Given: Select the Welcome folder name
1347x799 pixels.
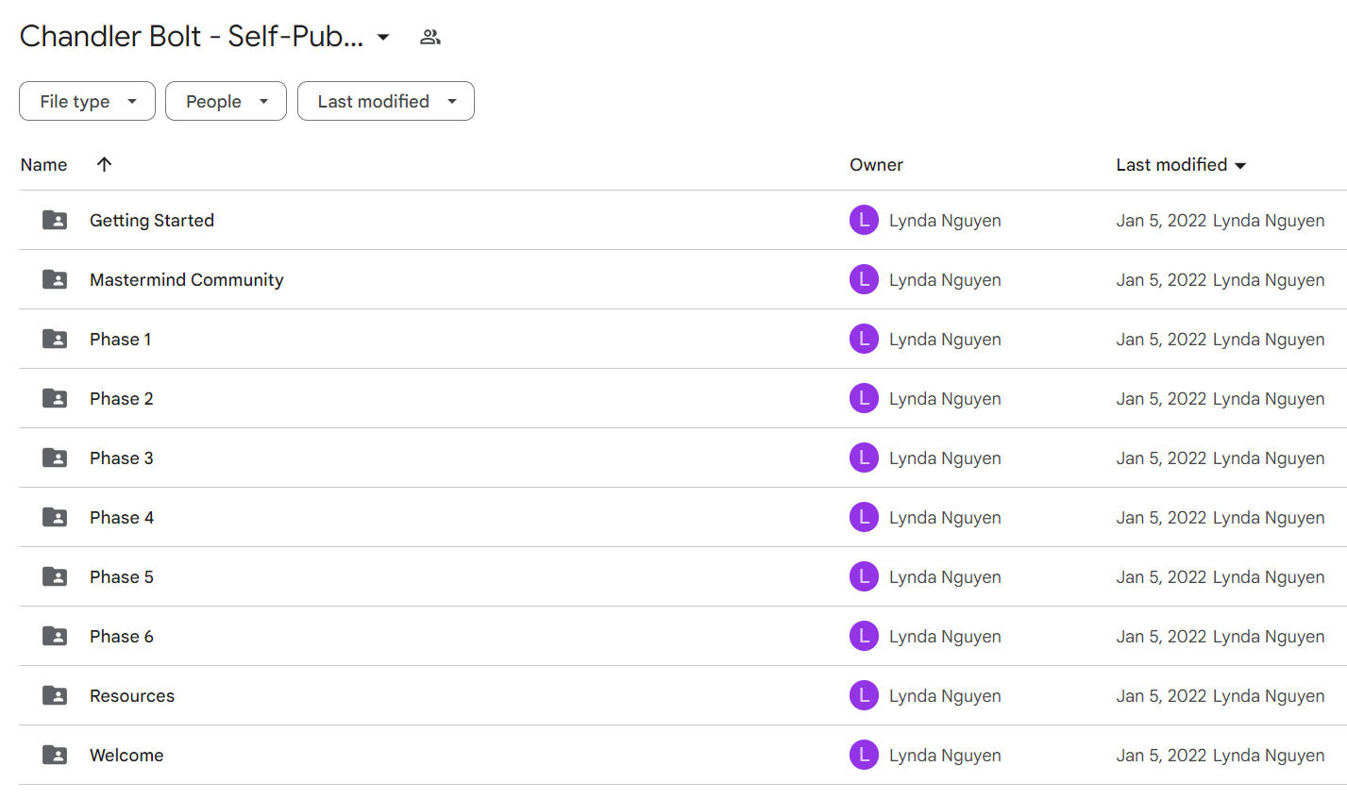Looking at the screenshot, I should (x=126, y=756).
